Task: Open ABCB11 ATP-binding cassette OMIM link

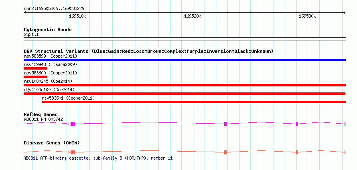Action: click(x=98, y=158)
